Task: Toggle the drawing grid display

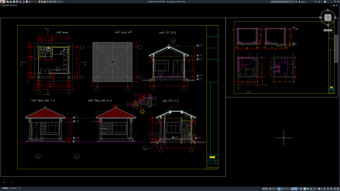Action: click(270, 189)
